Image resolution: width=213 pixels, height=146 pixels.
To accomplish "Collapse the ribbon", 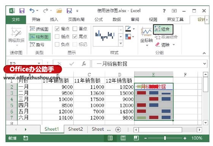I will (x=204, y=53).
